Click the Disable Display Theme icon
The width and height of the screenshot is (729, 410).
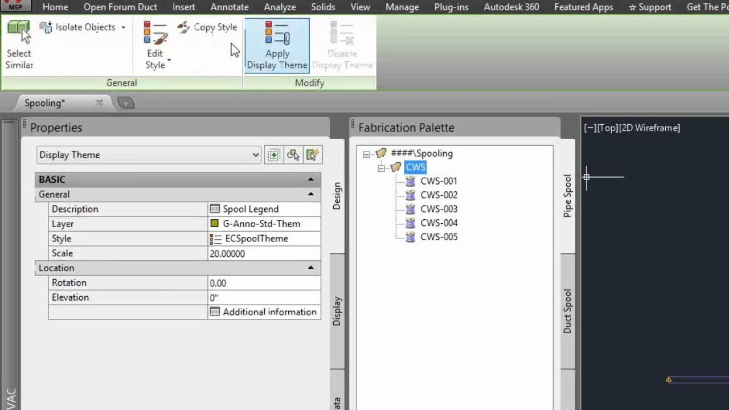coord(342,32)
